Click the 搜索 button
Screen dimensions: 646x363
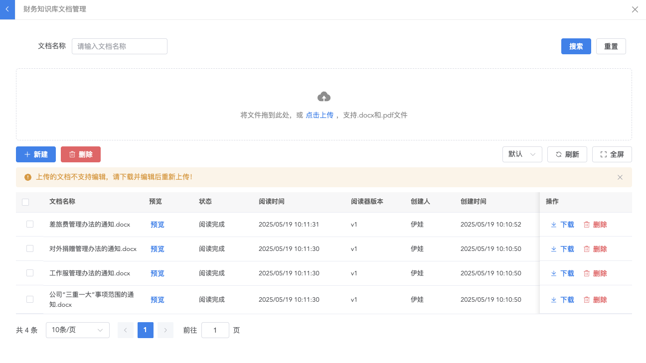click(576, 46)
